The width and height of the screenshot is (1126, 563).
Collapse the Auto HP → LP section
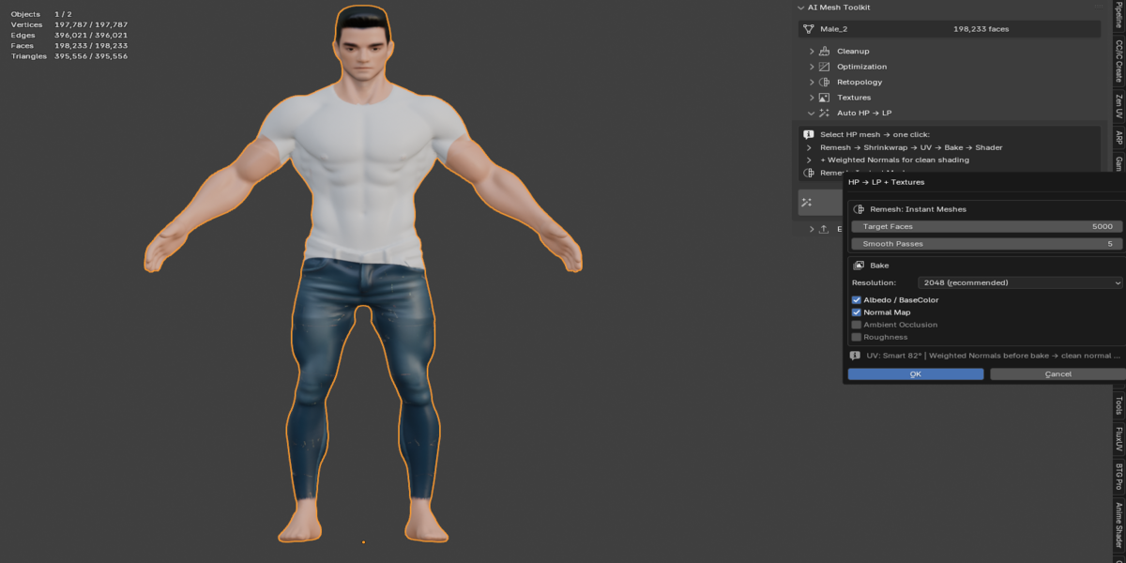click(x=812, y=113)
